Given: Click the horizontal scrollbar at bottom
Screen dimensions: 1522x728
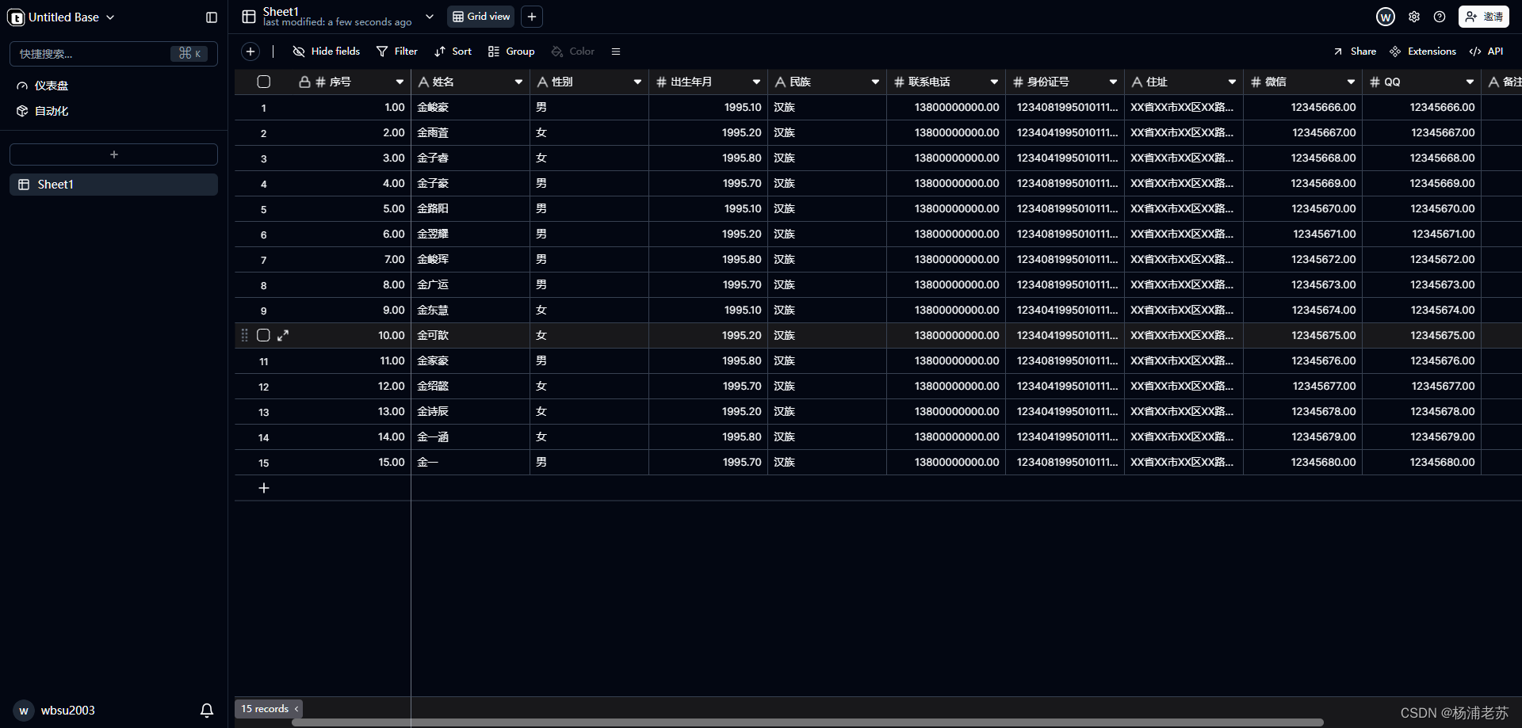Looking at the screenshot, I should click(x=807, y=722).
